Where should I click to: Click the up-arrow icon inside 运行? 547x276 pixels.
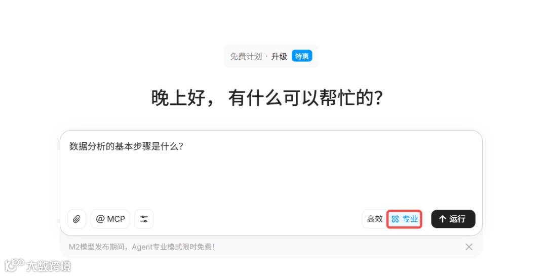442,219
